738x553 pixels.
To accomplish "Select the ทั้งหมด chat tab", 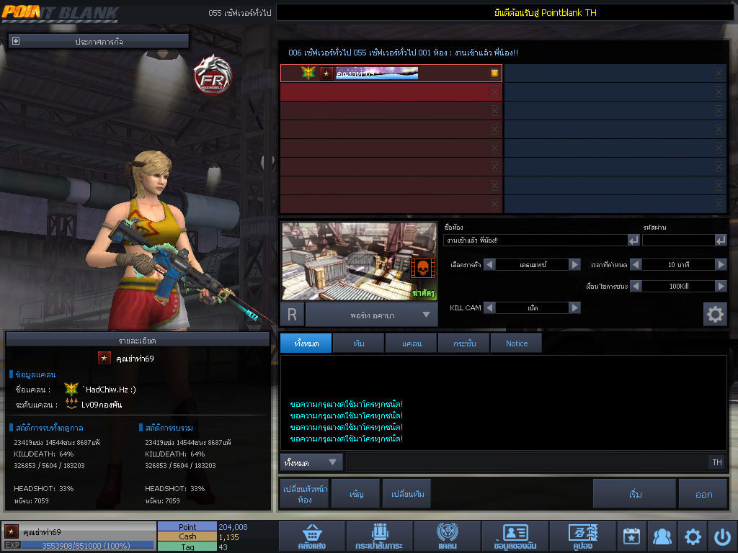I will pos(306,343).
